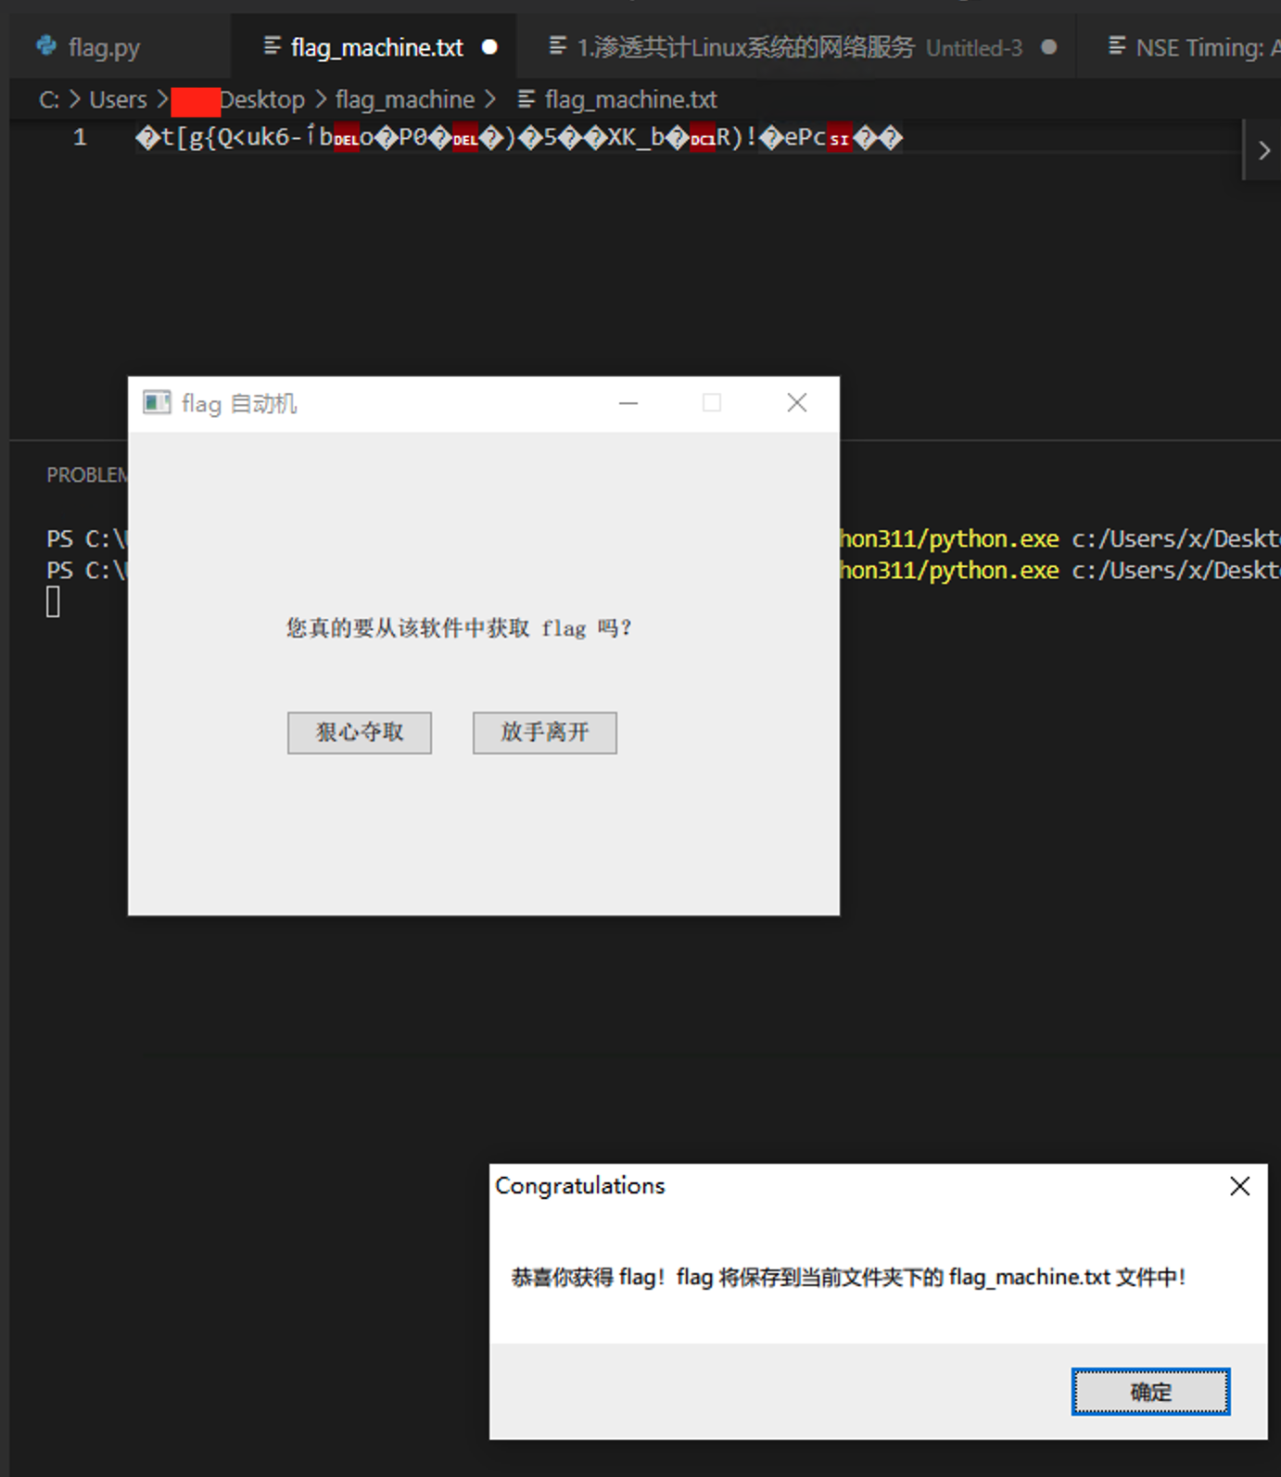Click the second PS C:\ terminal prompt
Image resolution: width=1281 pixels, height=1477 pixels.
tap(86, 571)
